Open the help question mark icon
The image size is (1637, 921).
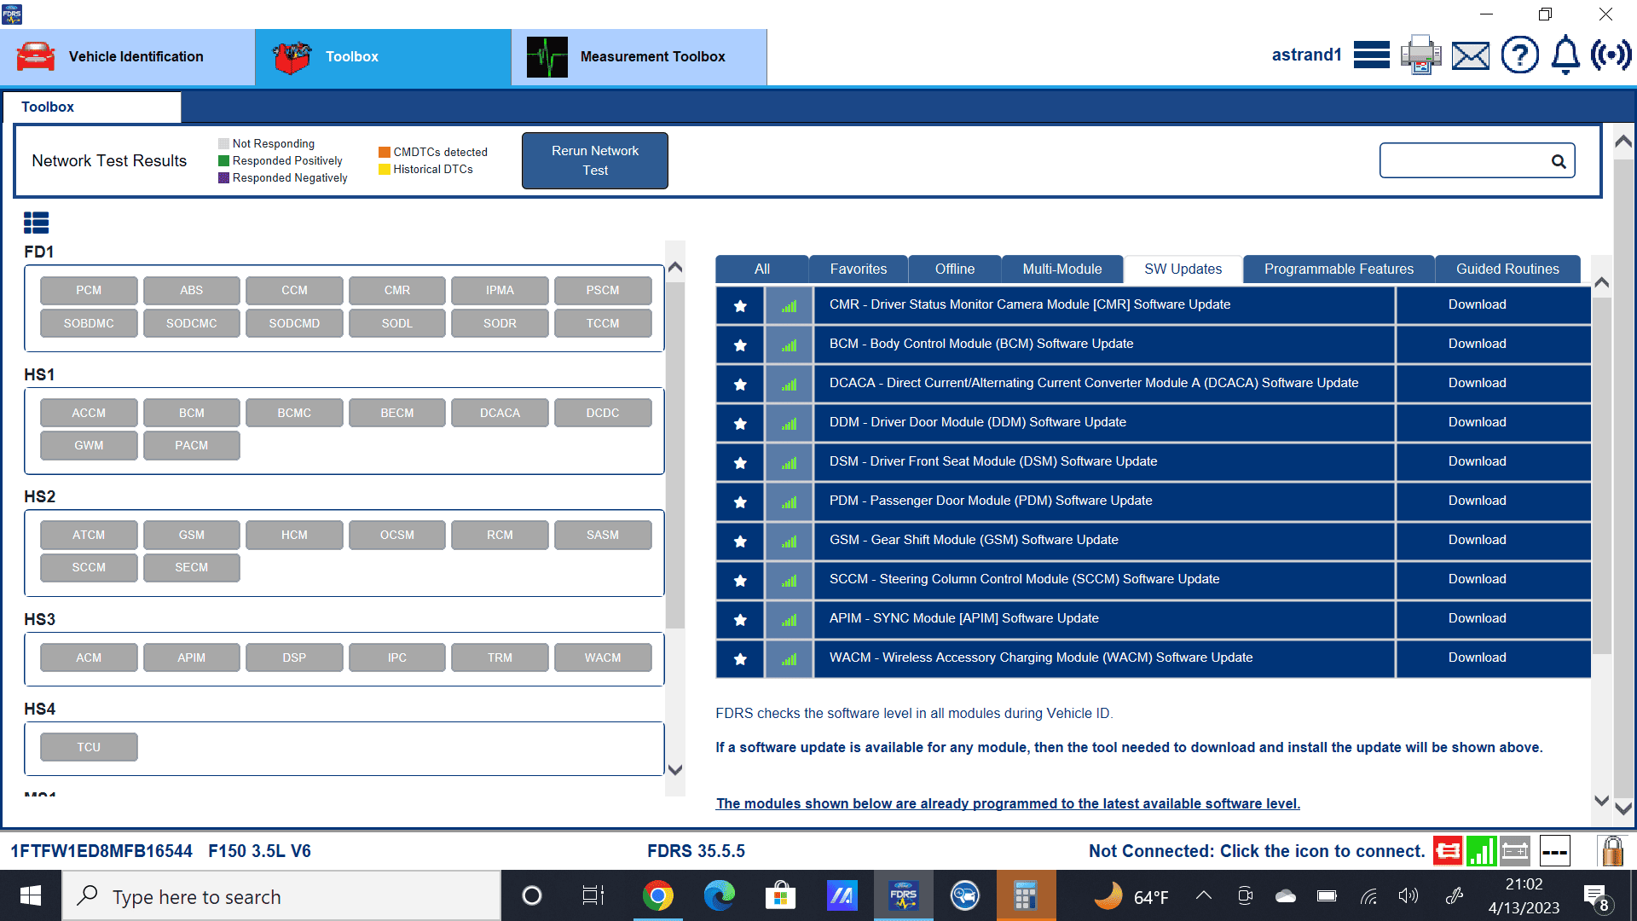(1519, 55)
